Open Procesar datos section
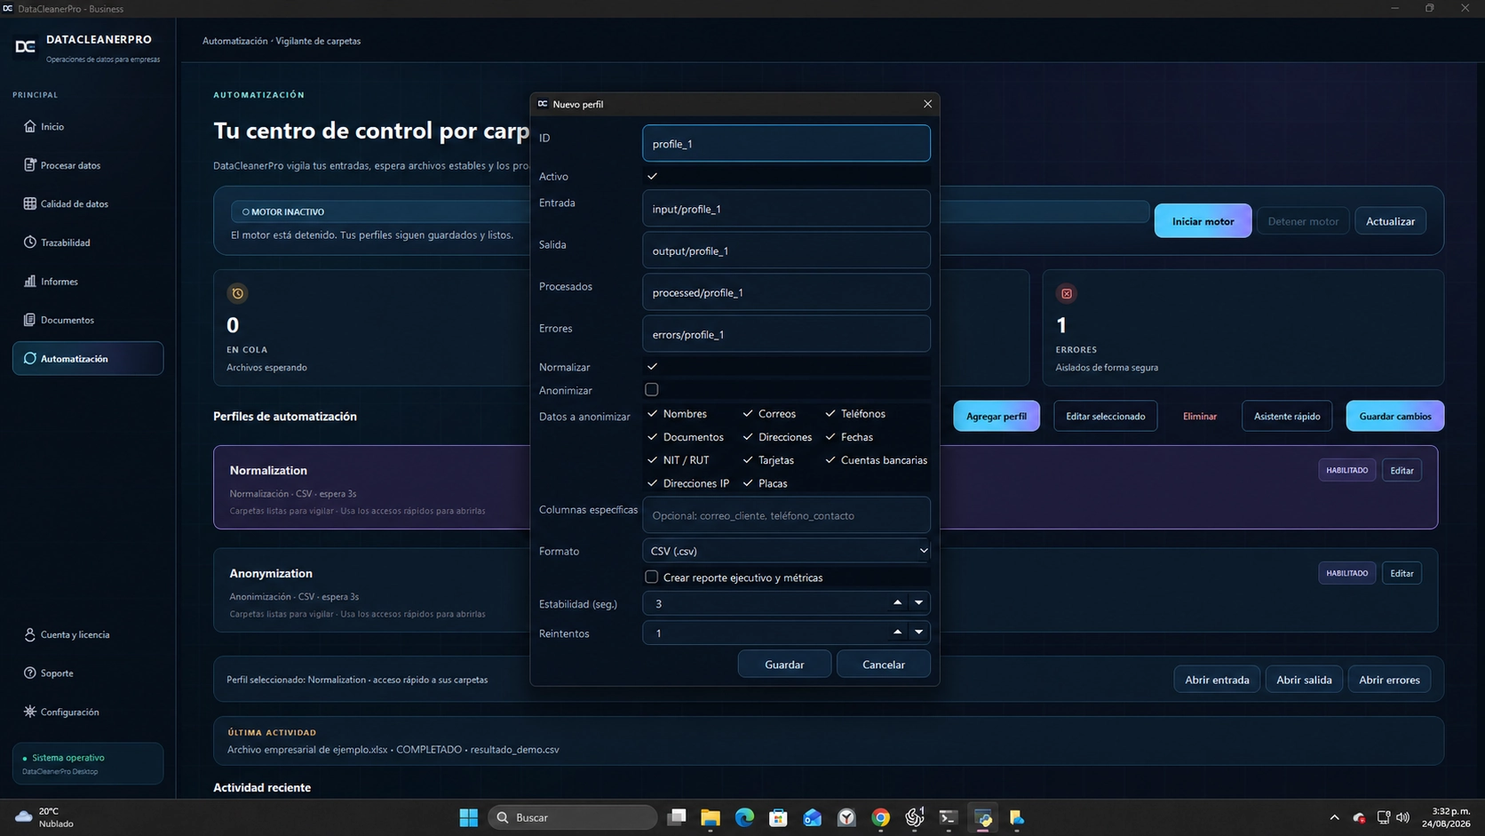 (88, 165)
